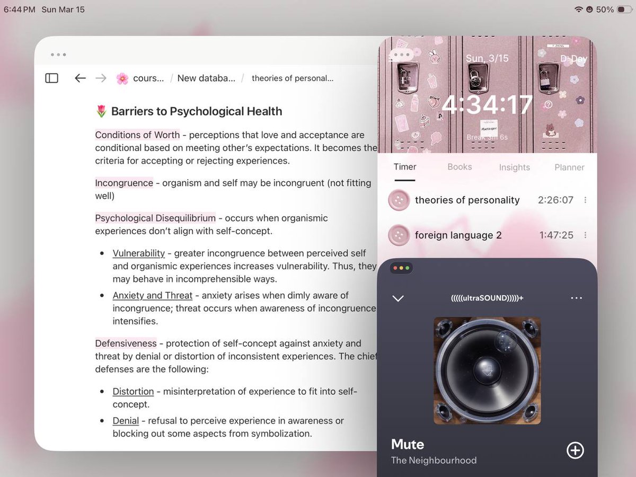Collapse the music player with the down chevron
Screen dimensions: 636x477
point(397,298)
